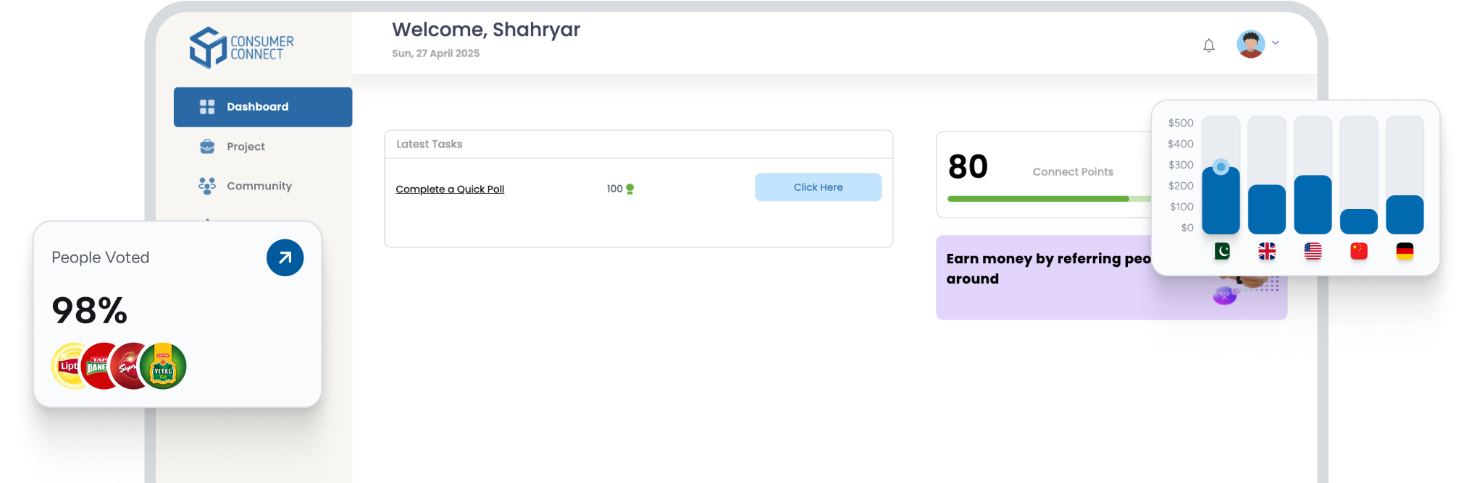Go to Project in the sidebar
1469x483 pixels.
pyautogui.click(x=245, y=147)
